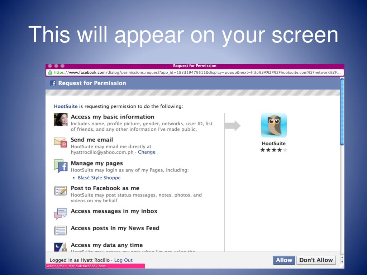
Task: Click the HootSuite owl app icon
Action: (x=274, y=125)
